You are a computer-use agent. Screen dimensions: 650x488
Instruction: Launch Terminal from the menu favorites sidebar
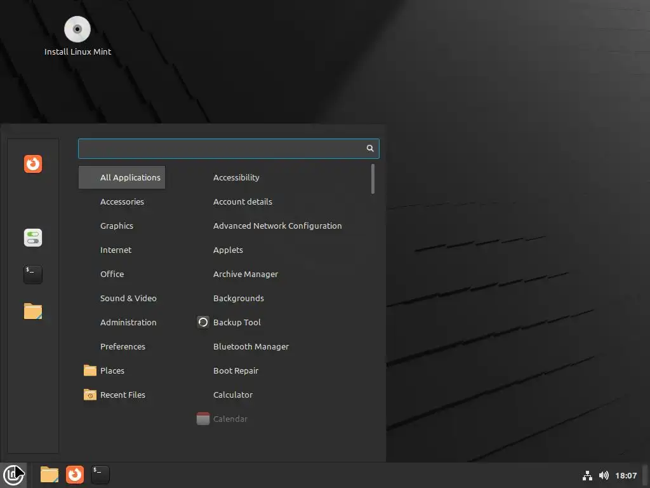pyautogui.click(x=33, y=274)
